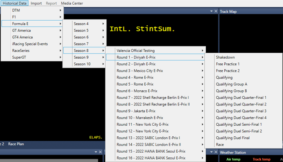Load the Race session
The image size is (283, 162).
click(243, 145)
